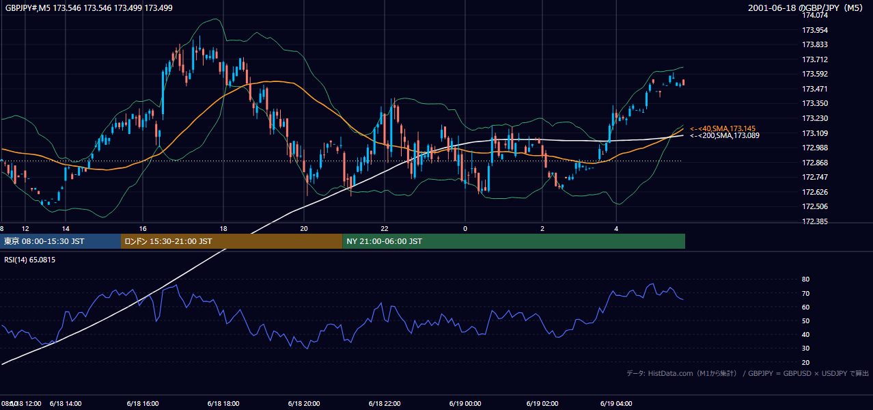The height and width of the screenshot is (410, 873).
Task: Click the 40 SMA 173.145 orange label
Action: coord(723,128)
